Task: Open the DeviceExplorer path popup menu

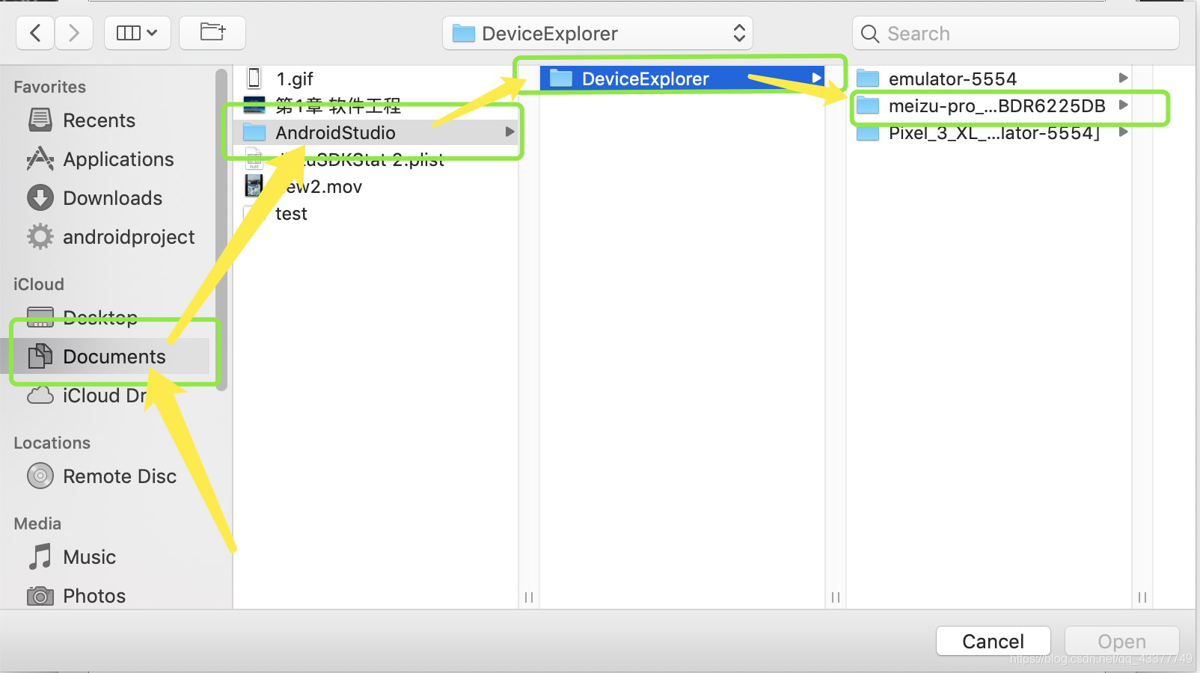Action: (598, 34)
